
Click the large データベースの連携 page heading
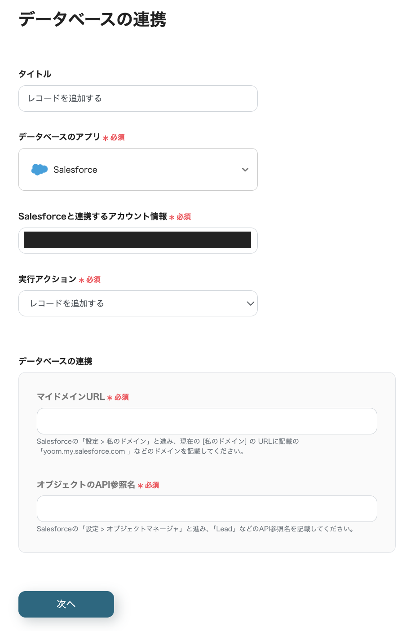(x=93, y=20)
